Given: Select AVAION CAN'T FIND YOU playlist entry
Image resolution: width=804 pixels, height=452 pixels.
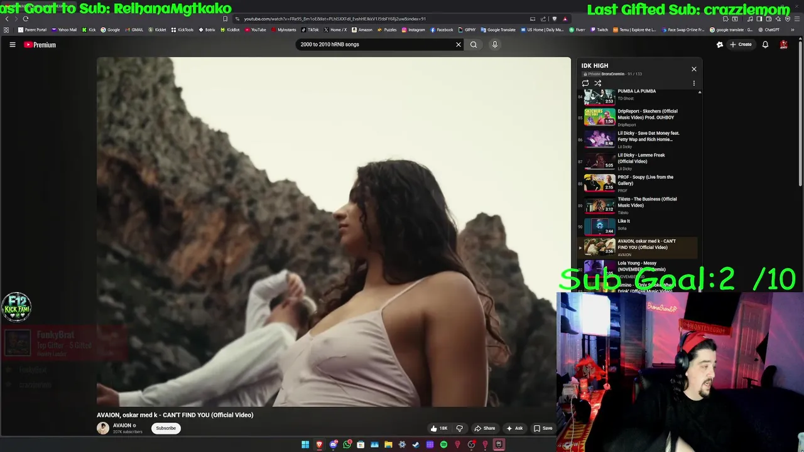Looking at the screenshot, I should pyautogui.click(x=638, y=247).
